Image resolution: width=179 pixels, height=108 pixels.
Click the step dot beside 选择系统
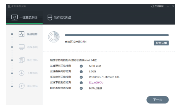click(12, 47)
